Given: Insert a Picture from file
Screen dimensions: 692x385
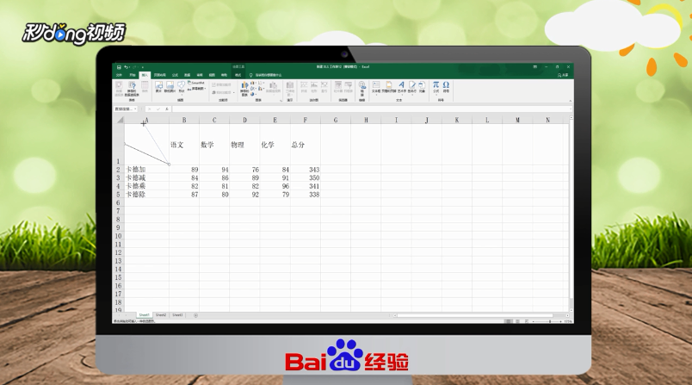Looking at the screenshot, I should 158,87.
